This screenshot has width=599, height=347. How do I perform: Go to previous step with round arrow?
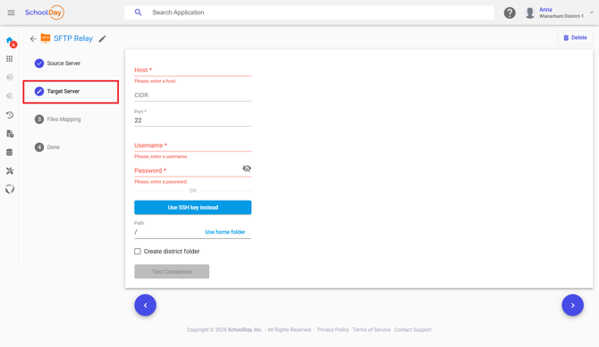145,305
